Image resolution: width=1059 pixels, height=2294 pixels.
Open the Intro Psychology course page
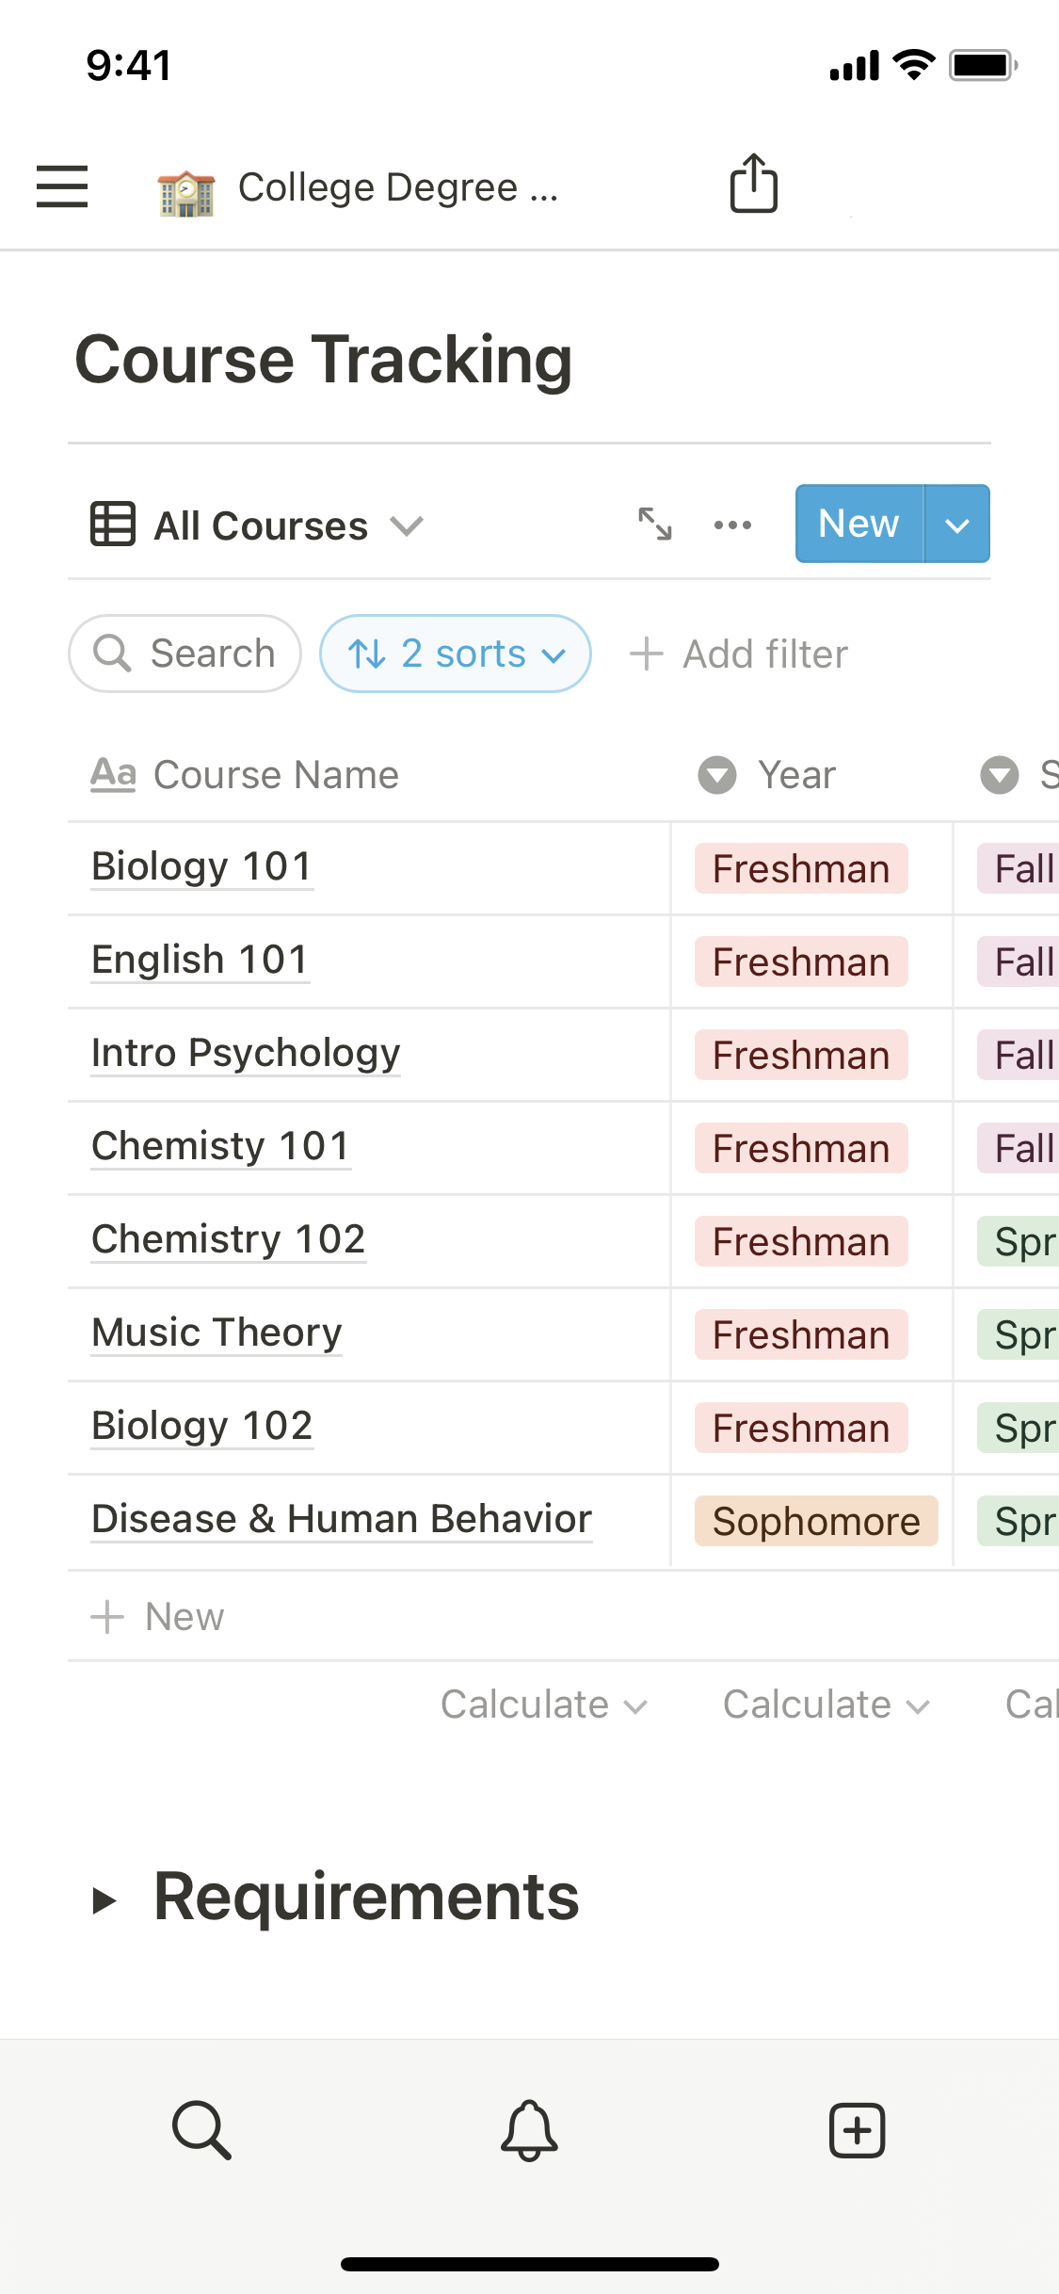tap(246, 1053)
